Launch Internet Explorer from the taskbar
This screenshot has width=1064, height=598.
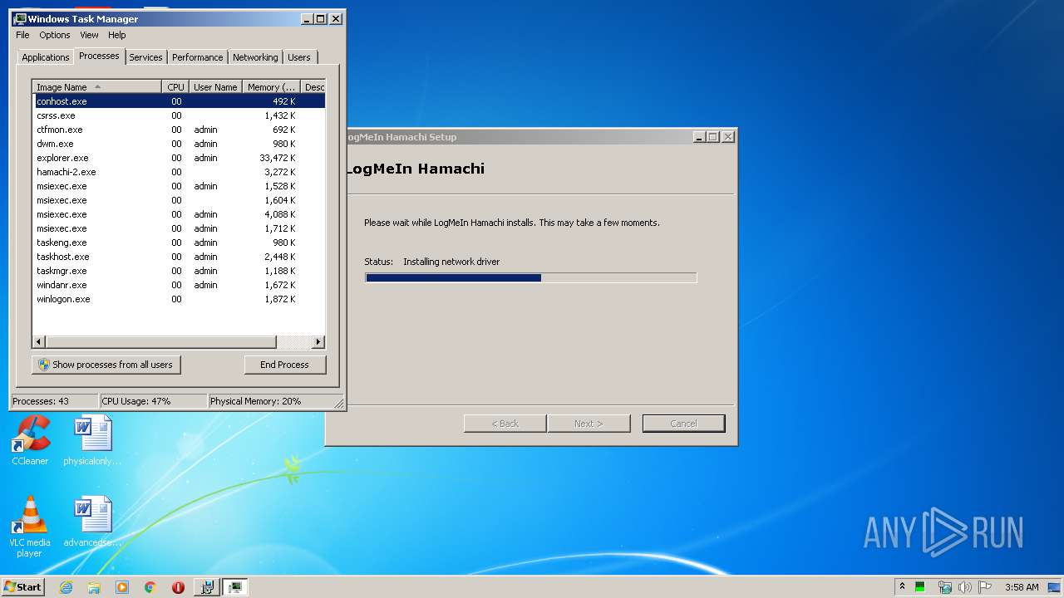[66, 587]
